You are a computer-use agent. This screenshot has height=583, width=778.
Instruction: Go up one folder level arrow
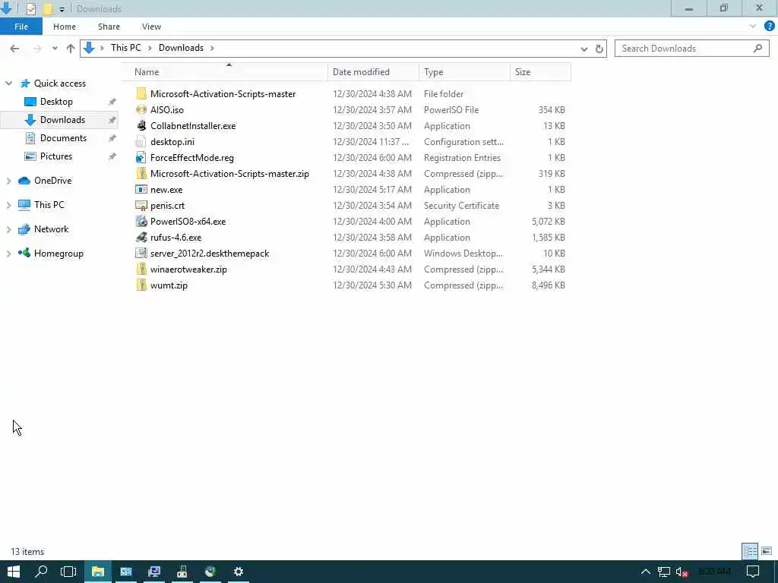(71, 48)
